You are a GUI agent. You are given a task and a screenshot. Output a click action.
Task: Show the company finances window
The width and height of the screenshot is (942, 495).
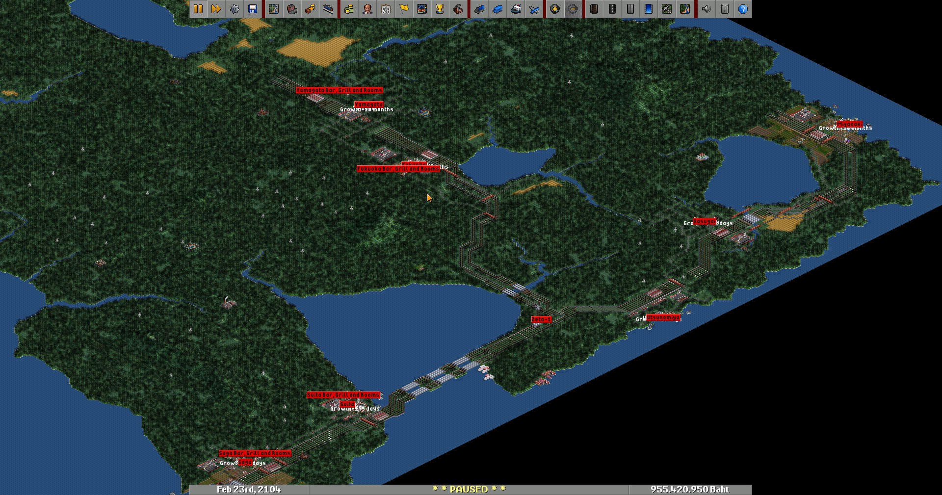click(349, 9)
